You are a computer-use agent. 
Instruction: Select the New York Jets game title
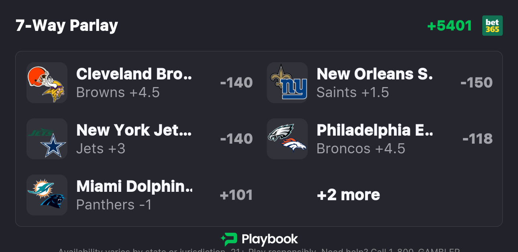click(134, 130)
